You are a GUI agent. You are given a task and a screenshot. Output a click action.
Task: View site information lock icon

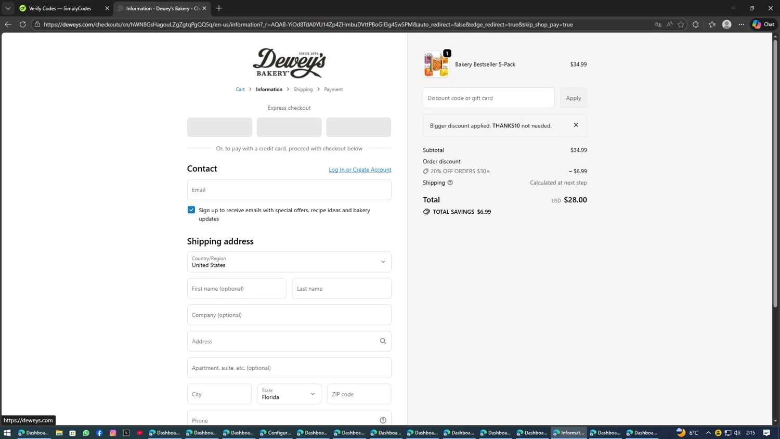[37, 24]
